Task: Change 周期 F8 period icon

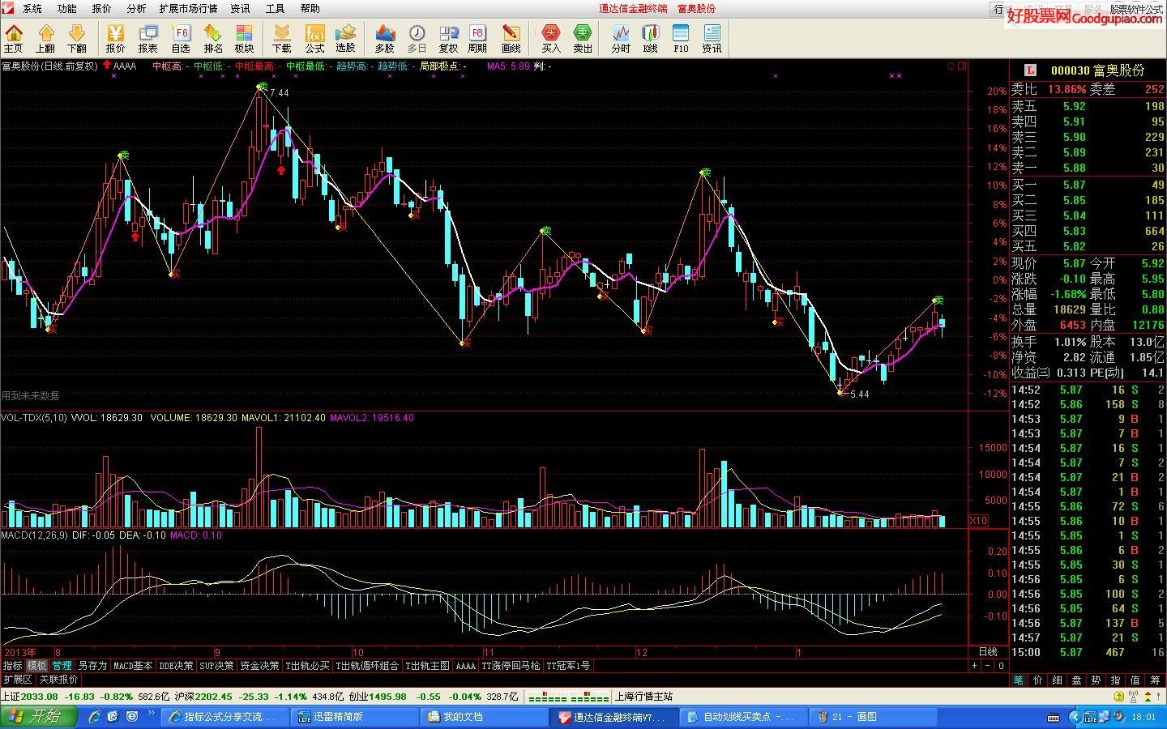Action: [477, 38]
